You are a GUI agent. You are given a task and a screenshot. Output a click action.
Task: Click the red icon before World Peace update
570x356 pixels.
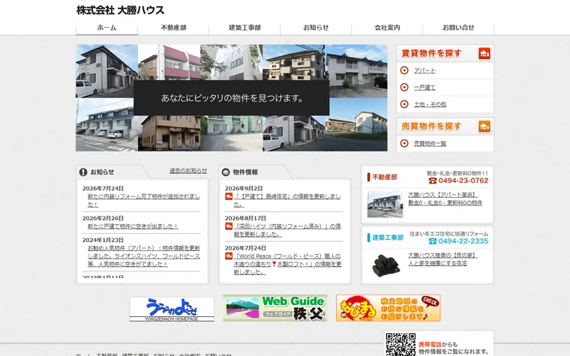(x=229, y=256)
